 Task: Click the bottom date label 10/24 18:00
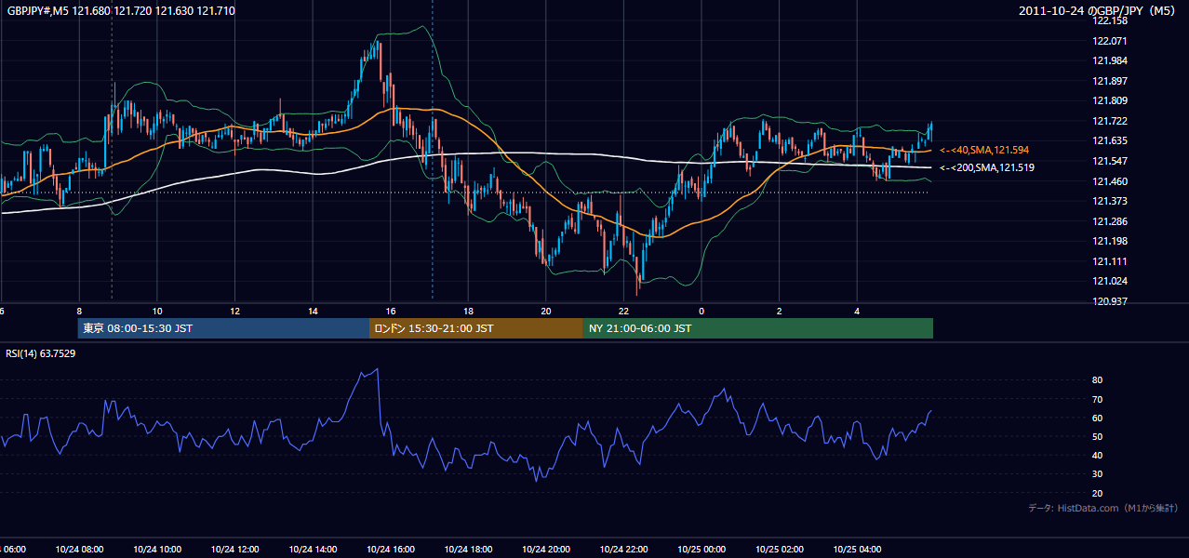[469, 550]
